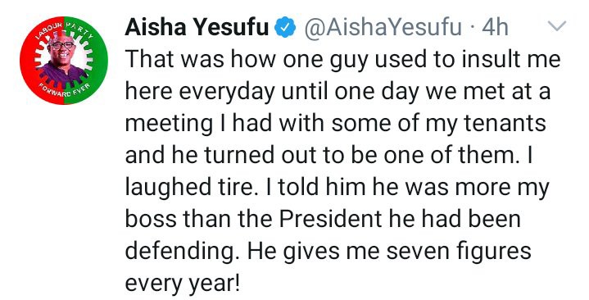Click the man's face in the avatar

61,48
